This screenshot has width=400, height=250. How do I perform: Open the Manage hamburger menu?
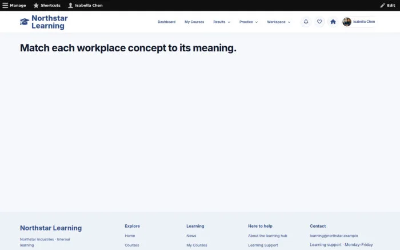pyautogui.click(x=14, y=5)
